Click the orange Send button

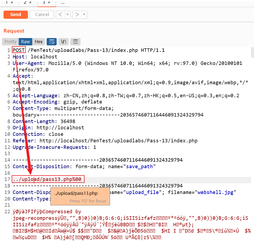coord(15,15)
